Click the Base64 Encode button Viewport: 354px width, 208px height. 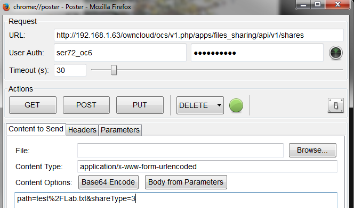click(108, 182)
